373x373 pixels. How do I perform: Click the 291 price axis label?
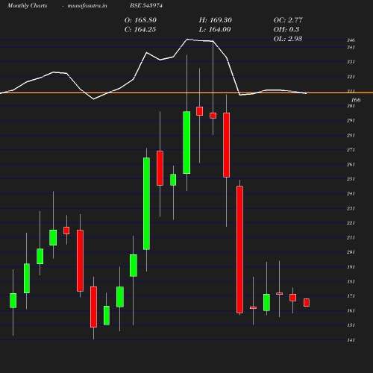351,121
